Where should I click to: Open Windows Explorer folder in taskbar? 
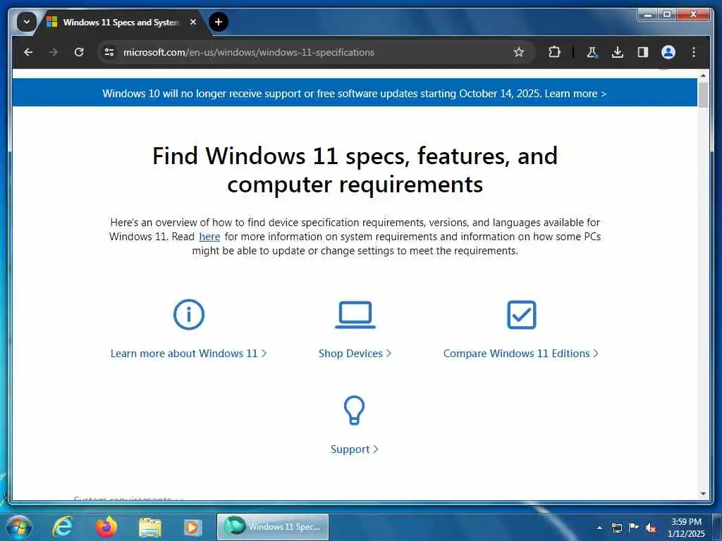tap(149, 528)
